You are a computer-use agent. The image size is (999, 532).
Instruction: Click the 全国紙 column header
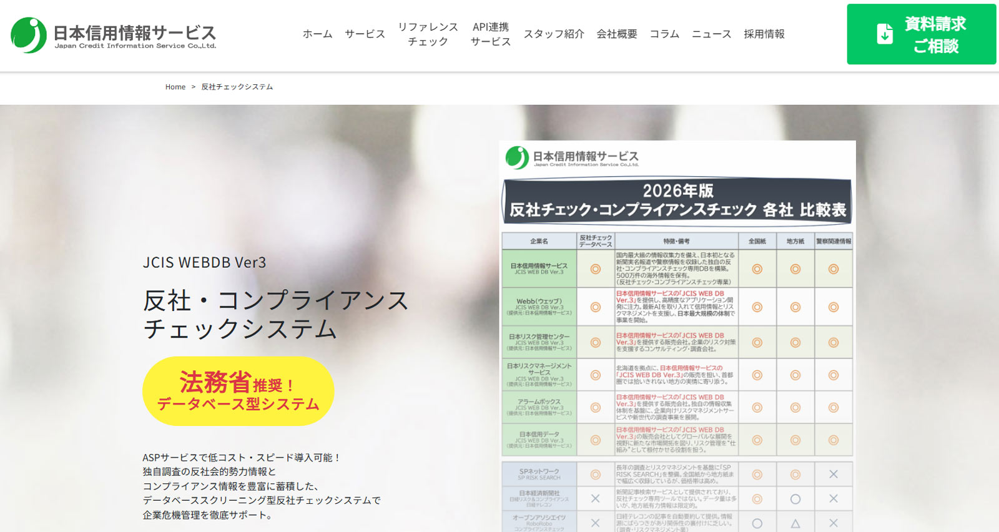click(757, 241)
